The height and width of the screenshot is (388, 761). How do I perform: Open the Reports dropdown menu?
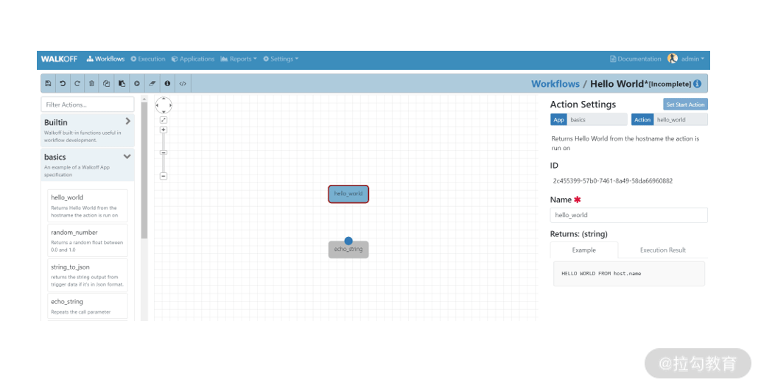point(238,59)
